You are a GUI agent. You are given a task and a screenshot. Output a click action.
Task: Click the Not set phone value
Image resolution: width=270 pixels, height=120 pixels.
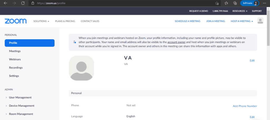pyautogui.click(x=131, y=105)
